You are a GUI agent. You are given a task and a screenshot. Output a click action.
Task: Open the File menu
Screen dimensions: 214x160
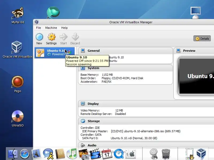pos(39,28)
